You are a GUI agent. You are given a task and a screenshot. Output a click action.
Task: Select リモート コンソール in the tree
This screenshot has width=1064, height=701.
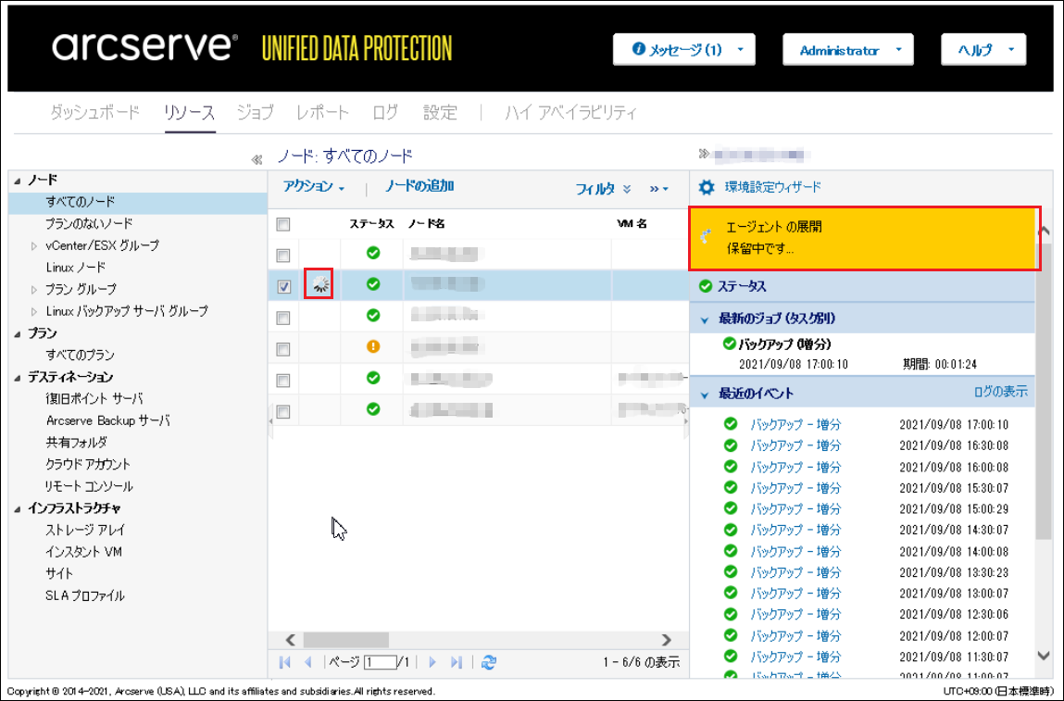click(89, 486)
